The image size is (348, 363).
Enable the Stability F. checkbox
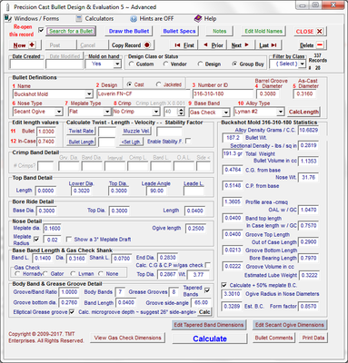(188, 141)
